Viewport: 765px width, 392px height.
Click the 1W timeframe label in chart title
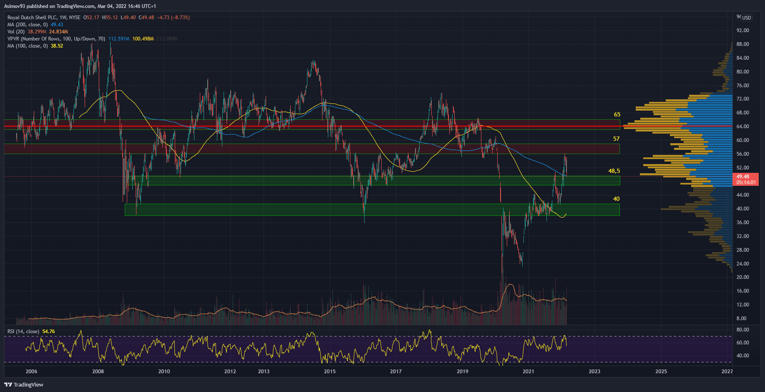coord(63,18)
